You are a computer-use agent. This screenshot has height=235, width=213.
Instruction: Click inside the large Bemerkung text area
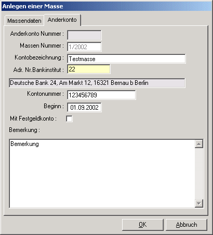[x=102, y=173]
